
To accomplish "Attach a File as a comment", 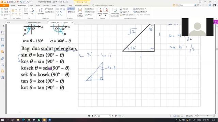I will click(32, 11).
